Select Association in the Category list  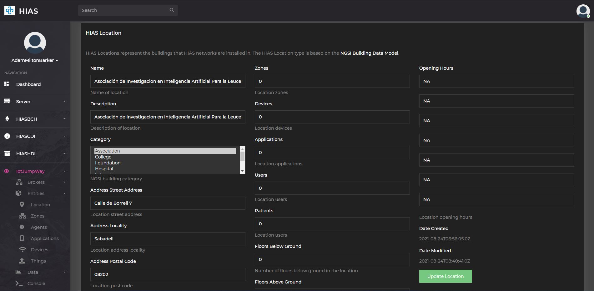pos(165,151)
